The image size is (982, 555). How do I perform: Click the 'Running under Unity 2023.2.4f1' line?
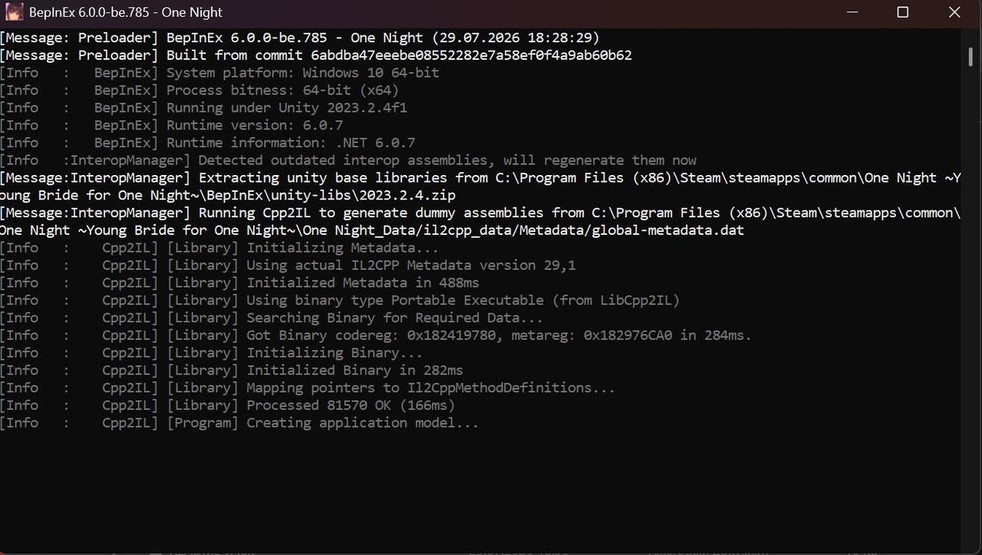(203, 108)
